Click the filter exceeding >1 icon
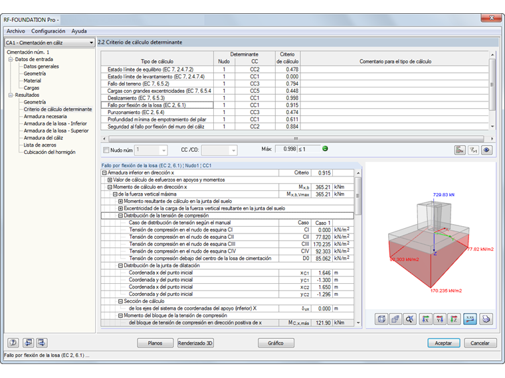 [473, 150]
